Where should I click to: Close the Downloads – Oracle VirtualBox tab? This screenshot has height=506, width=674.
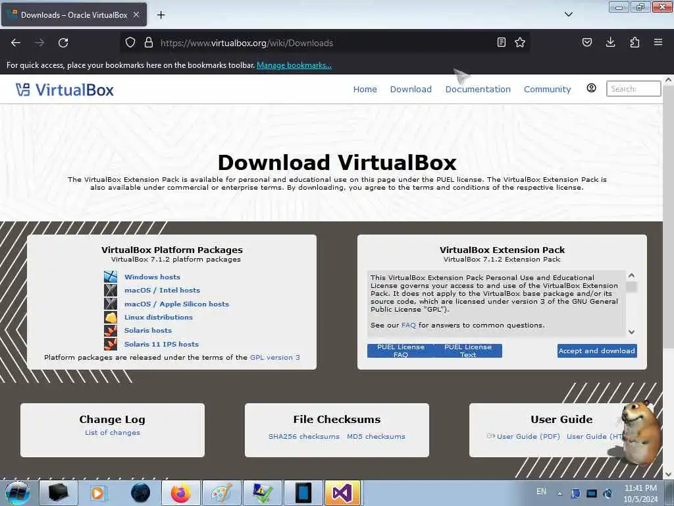point(136,14)
